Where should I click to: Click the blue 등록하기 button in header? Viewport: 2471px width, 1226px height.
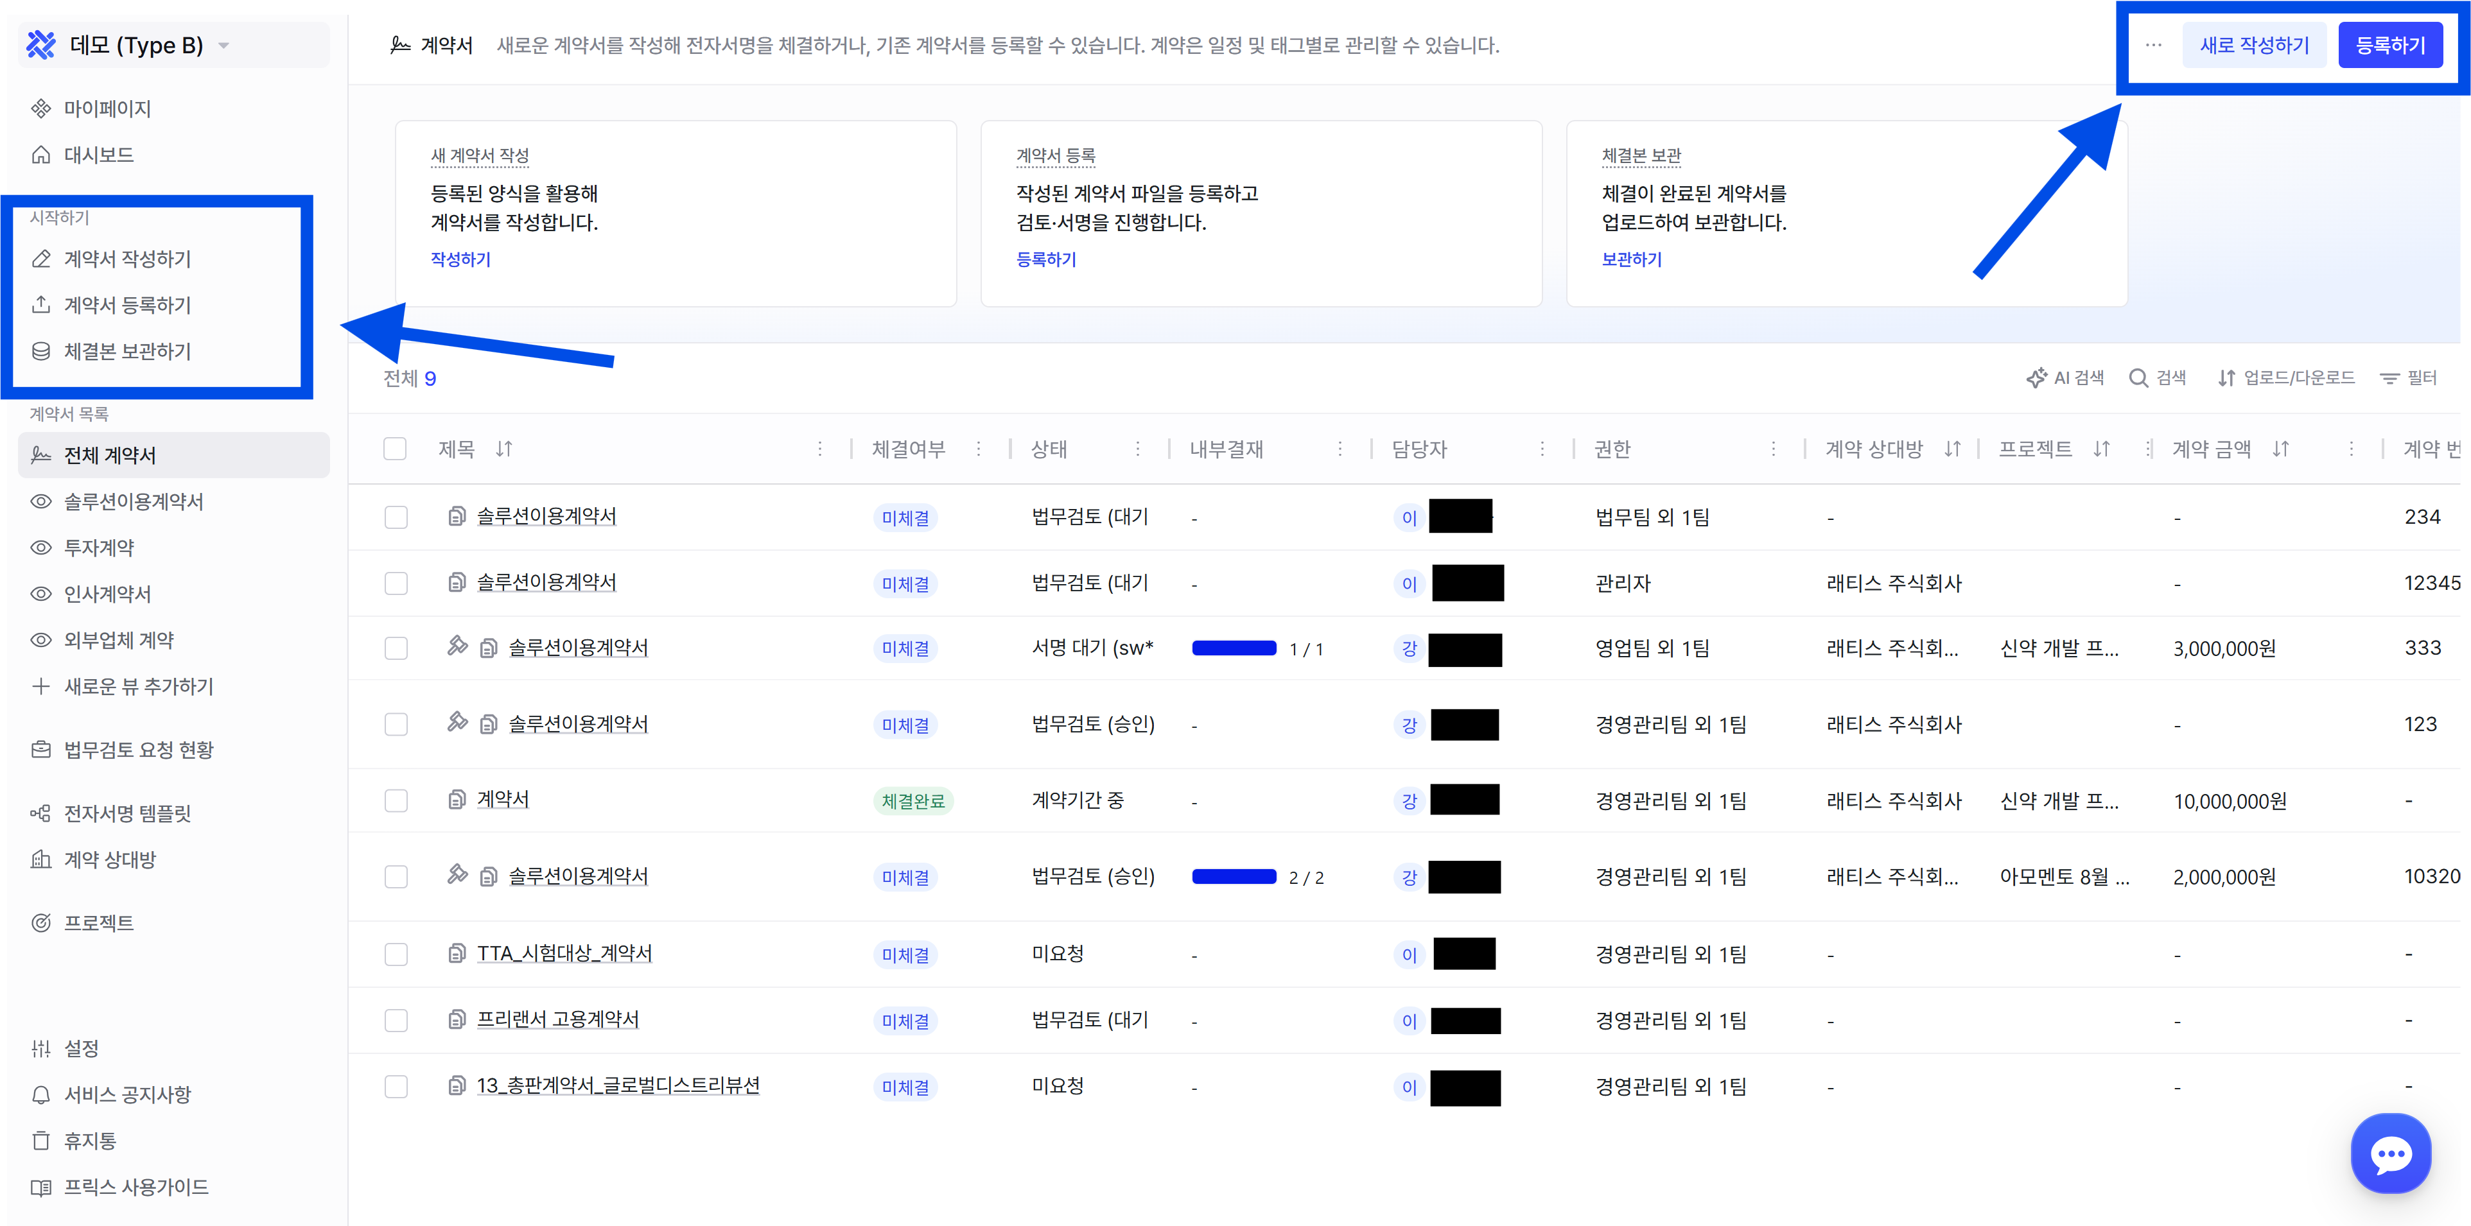click(x=2391, y=45)
